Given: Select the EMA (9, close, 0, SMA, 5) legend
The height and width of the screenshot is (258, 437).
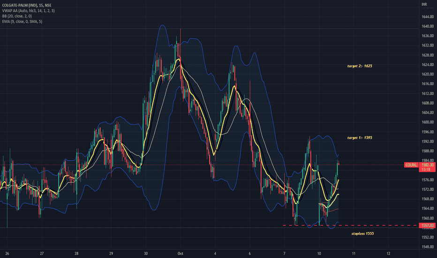Looking at the screenshot, I should pos(23,21).
